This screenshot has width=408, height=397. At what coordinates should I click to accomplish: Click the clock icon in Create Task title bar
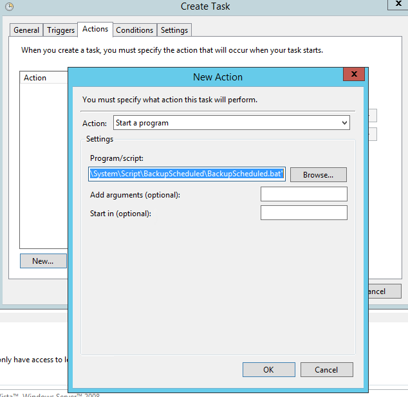pos(7,6)
